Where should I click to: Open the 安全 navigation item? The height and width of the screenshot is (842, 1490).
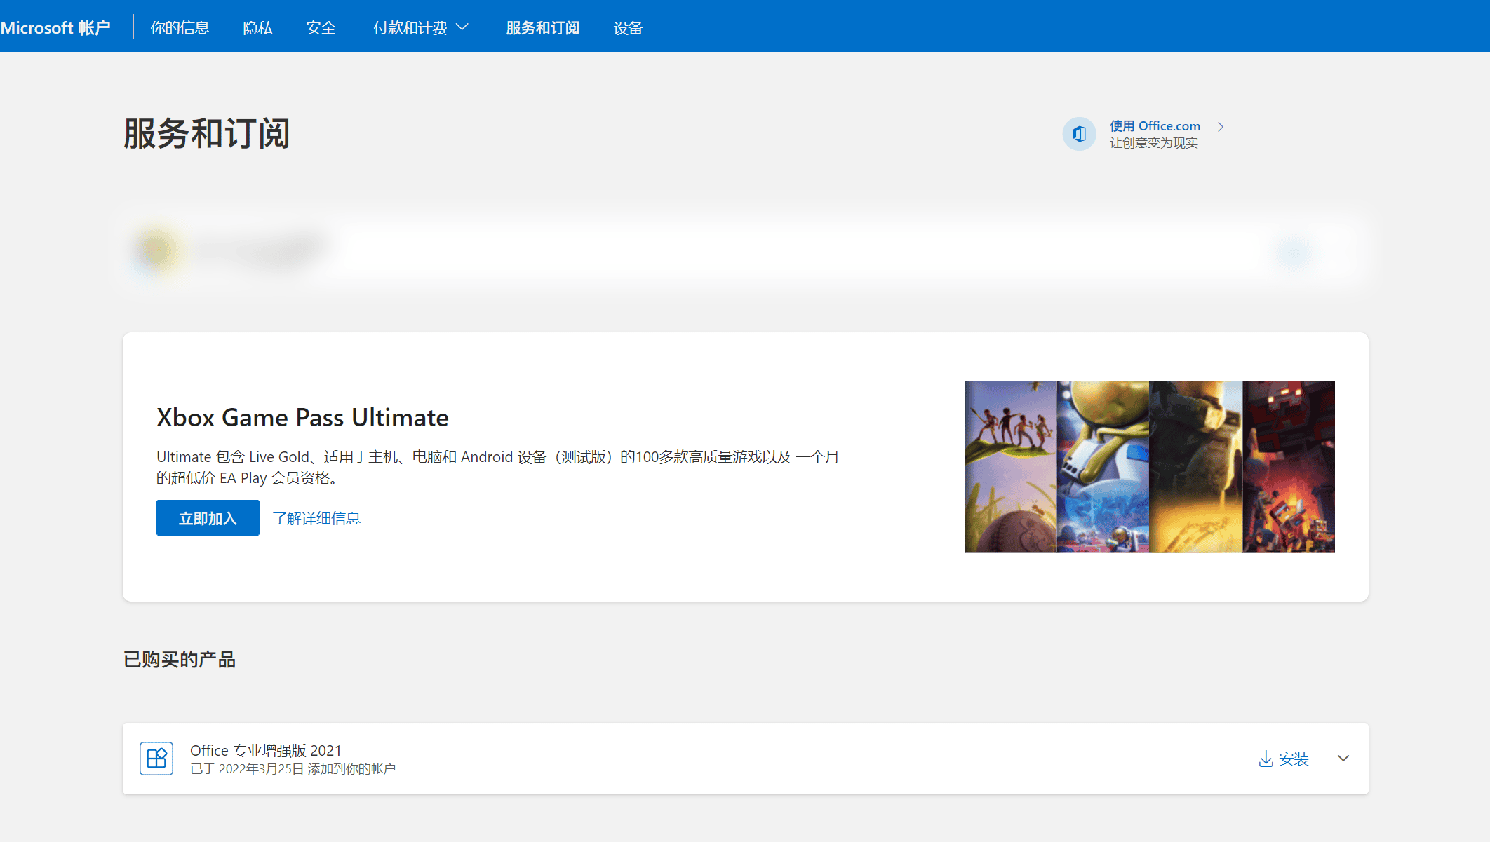(321, 28)
